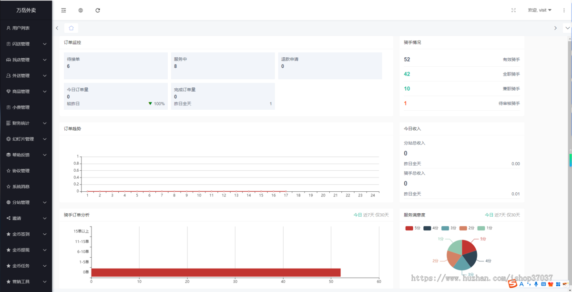Image resolution: width=572 pixels, height=292 pixels.
Task: Open the tab options dropdown chevron
Action: pos(567,28)
